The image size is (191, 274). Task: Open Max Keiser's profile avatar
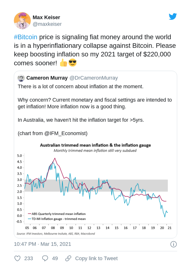pyautogui.click(x=22, y=21)
